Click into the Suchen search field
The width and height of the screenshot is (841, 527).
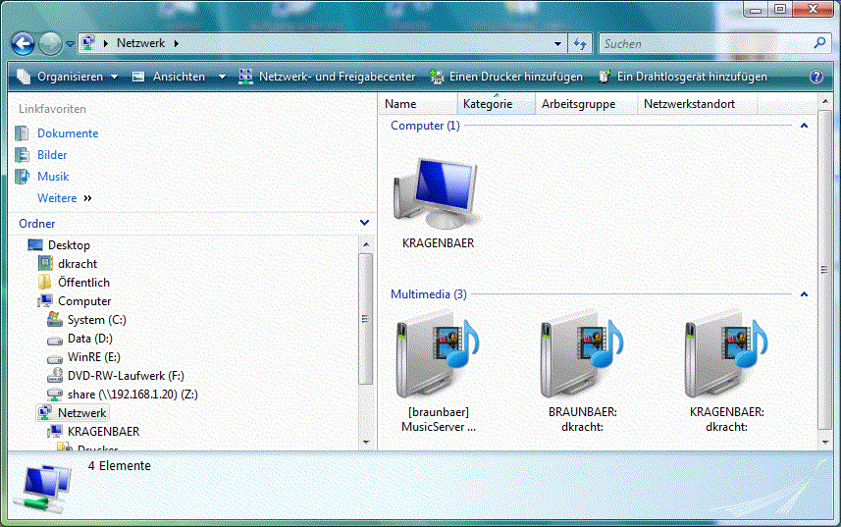coord(705,44)
